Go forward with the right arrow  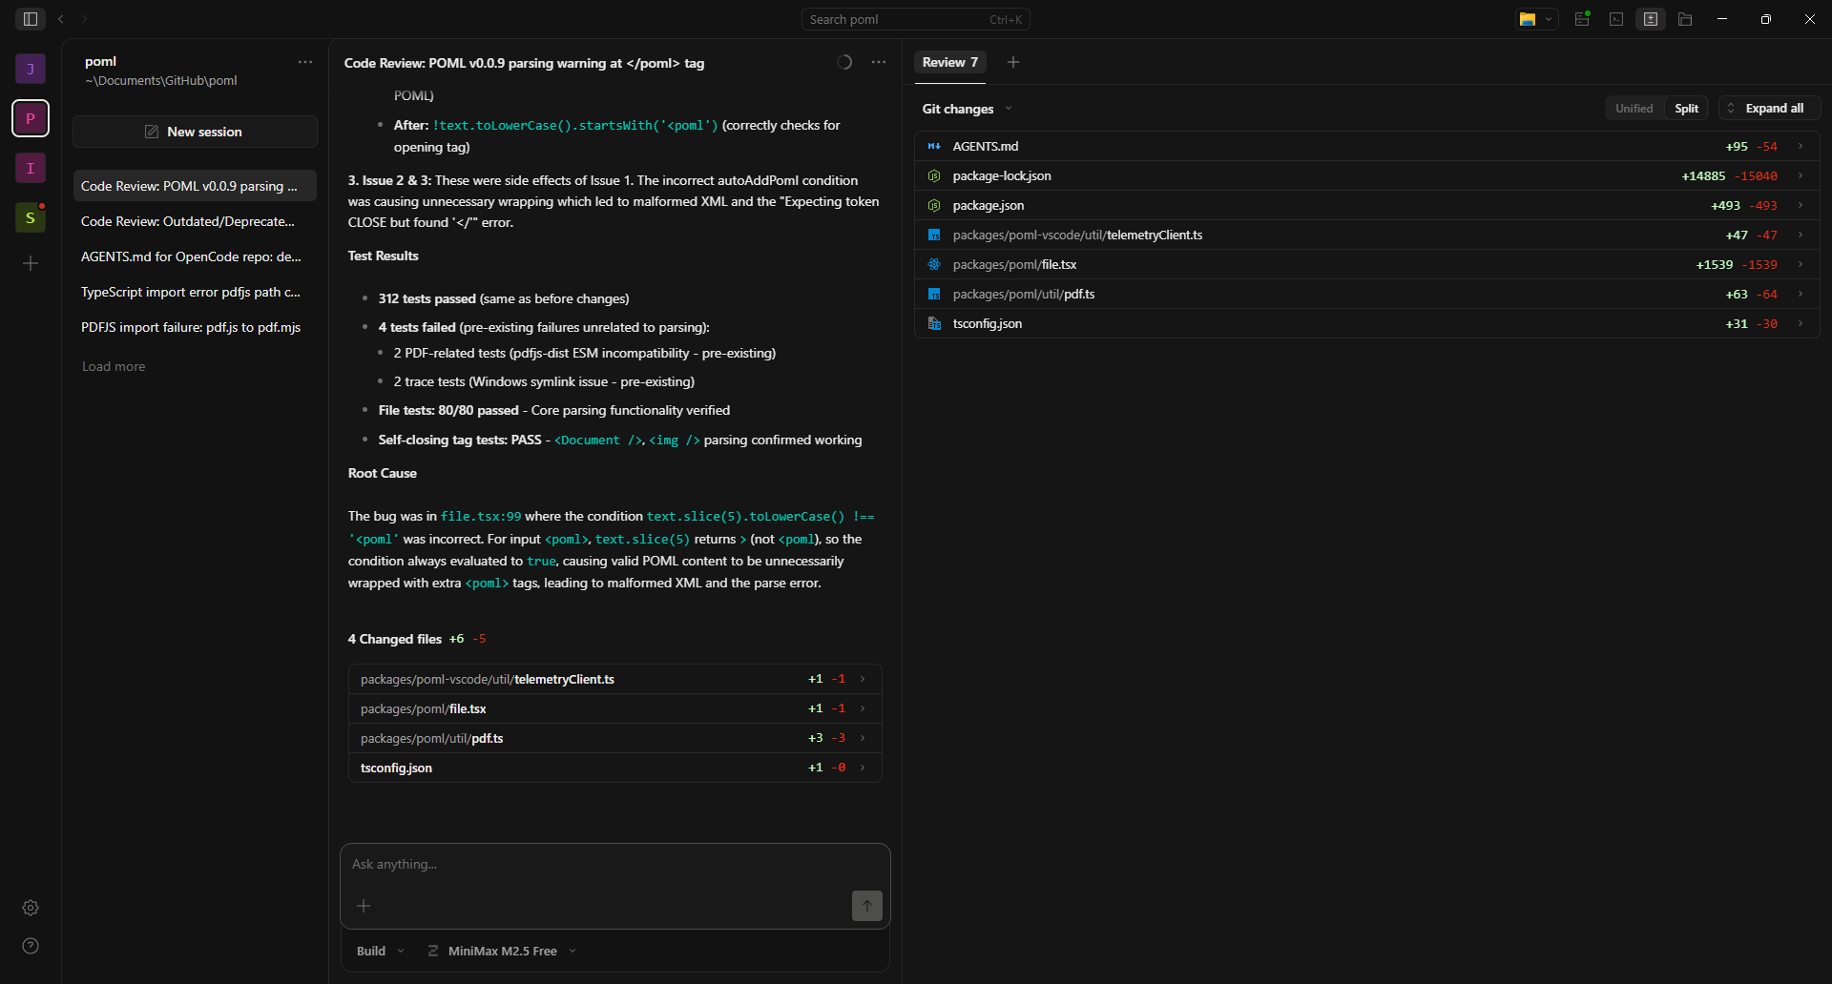(x=85, y=19)
